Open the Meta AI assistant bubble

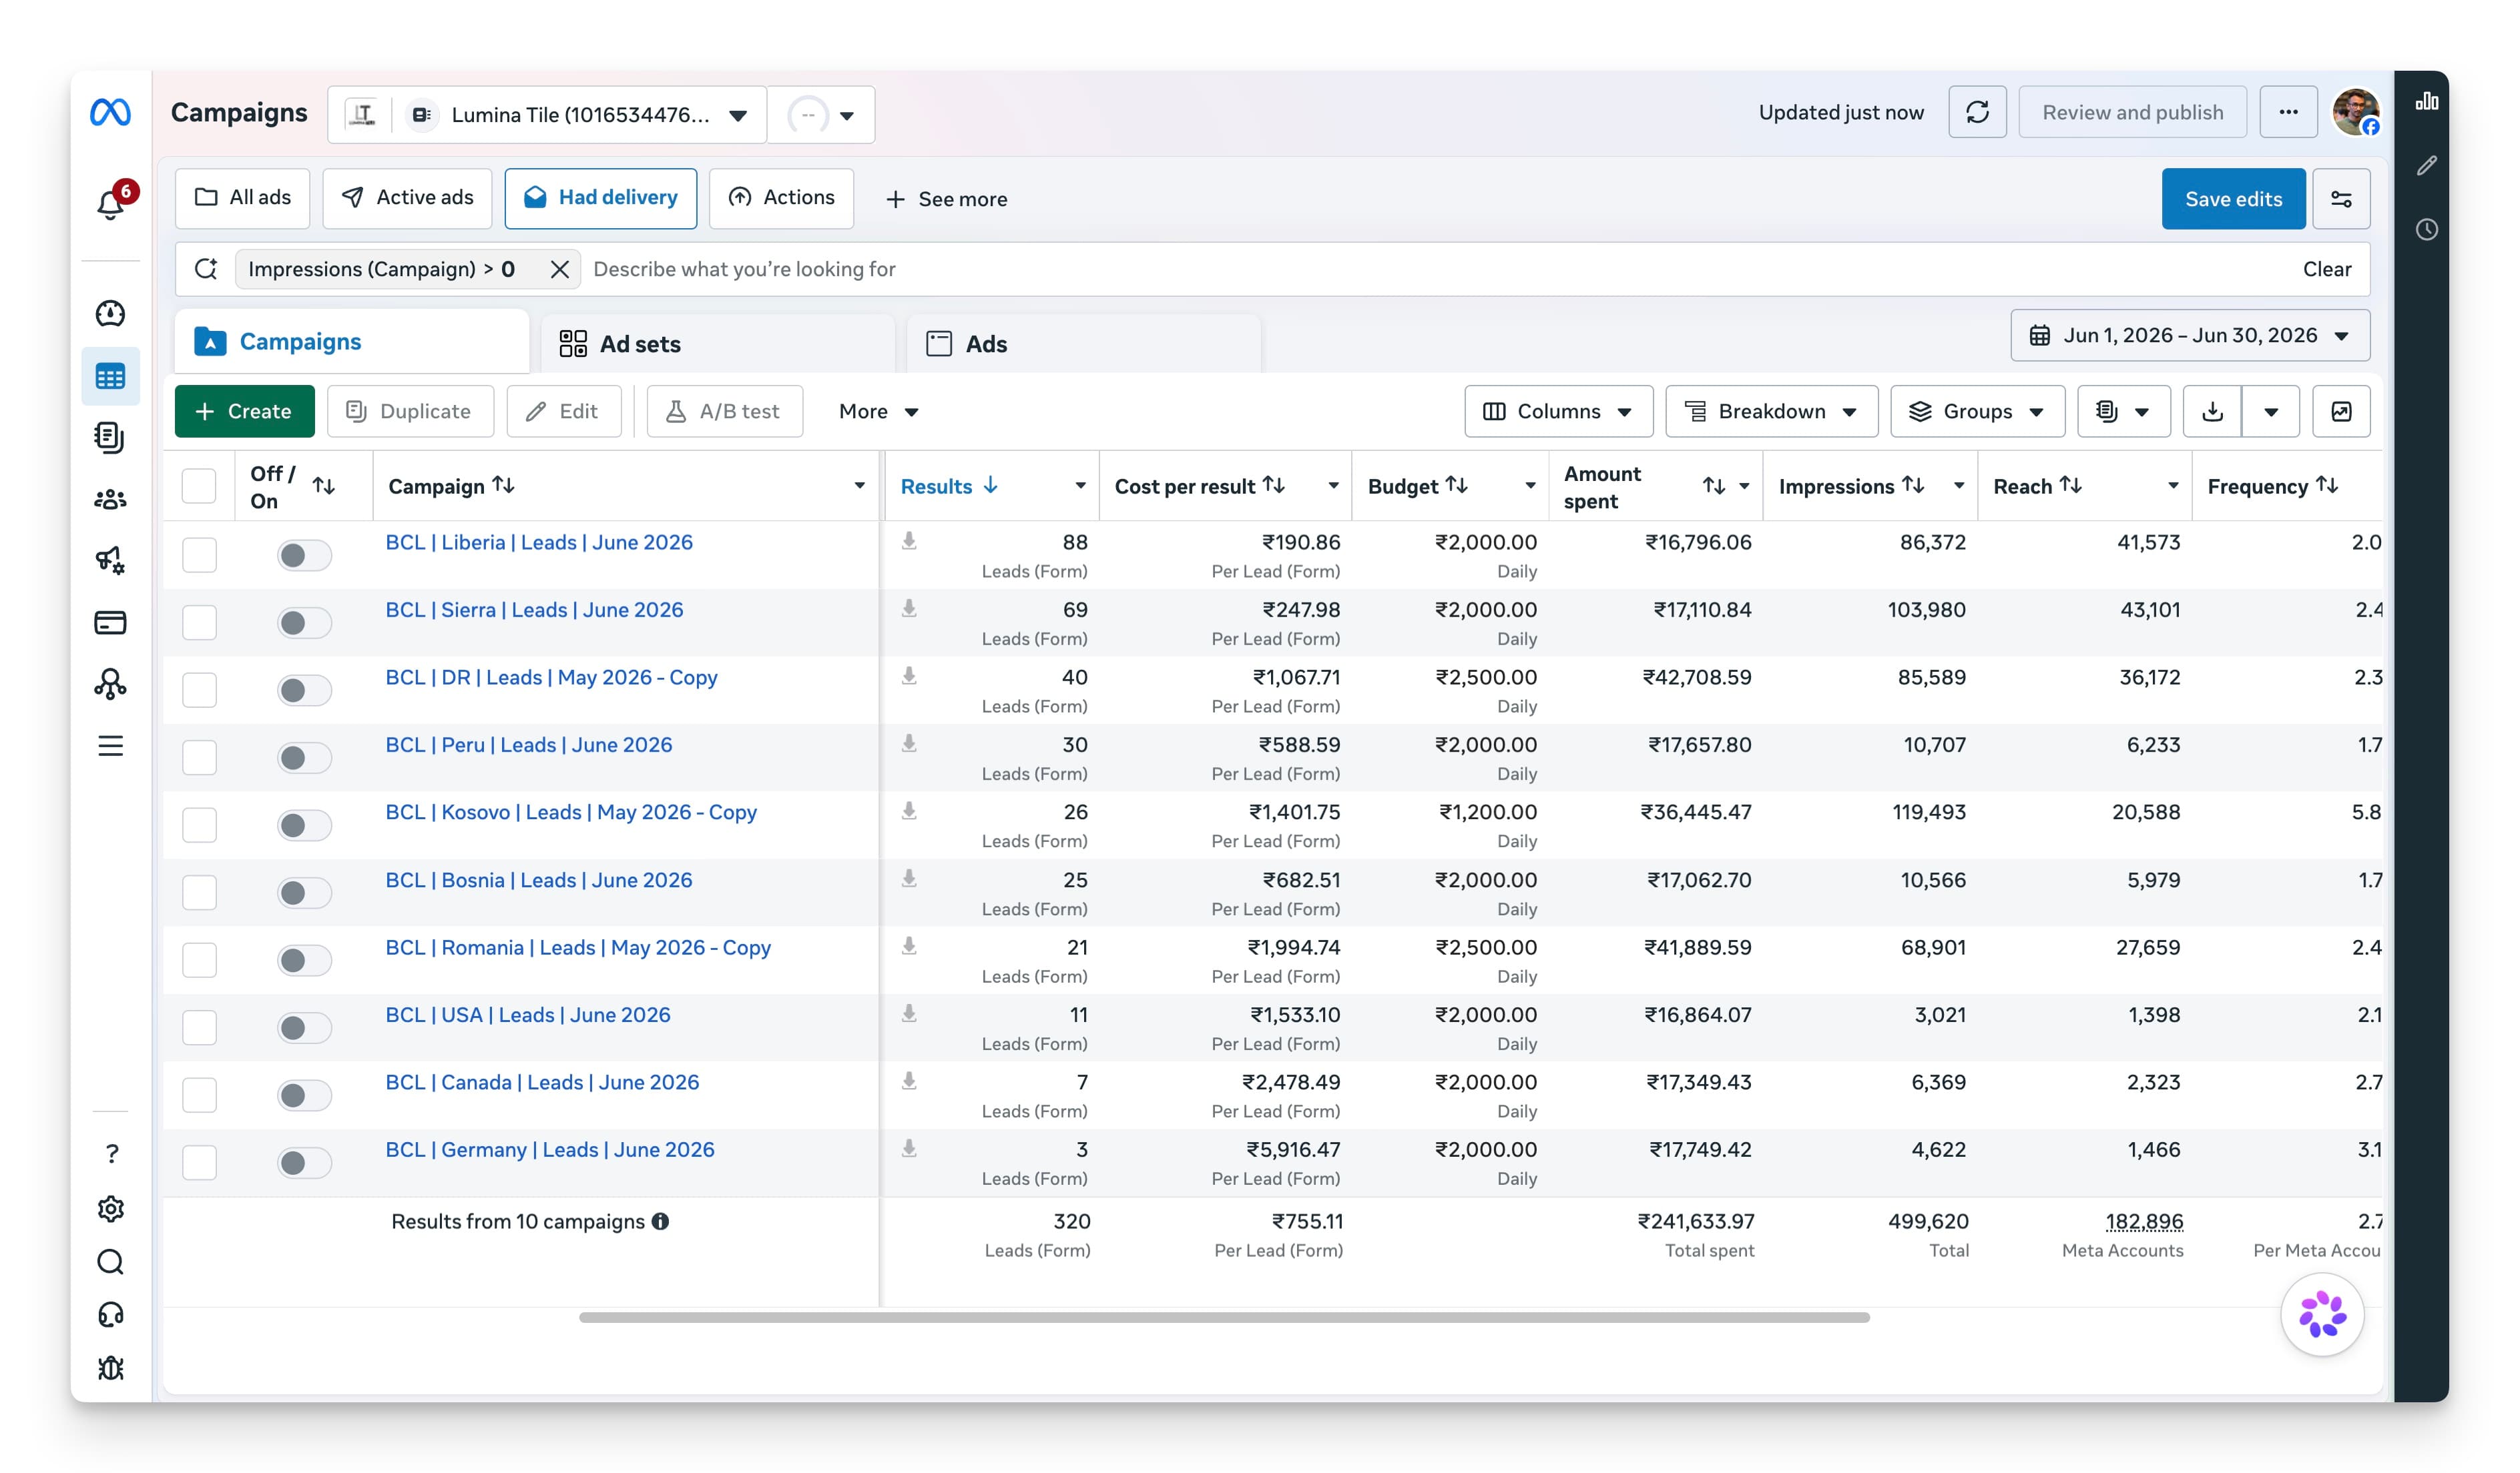pos(2322,1314)
